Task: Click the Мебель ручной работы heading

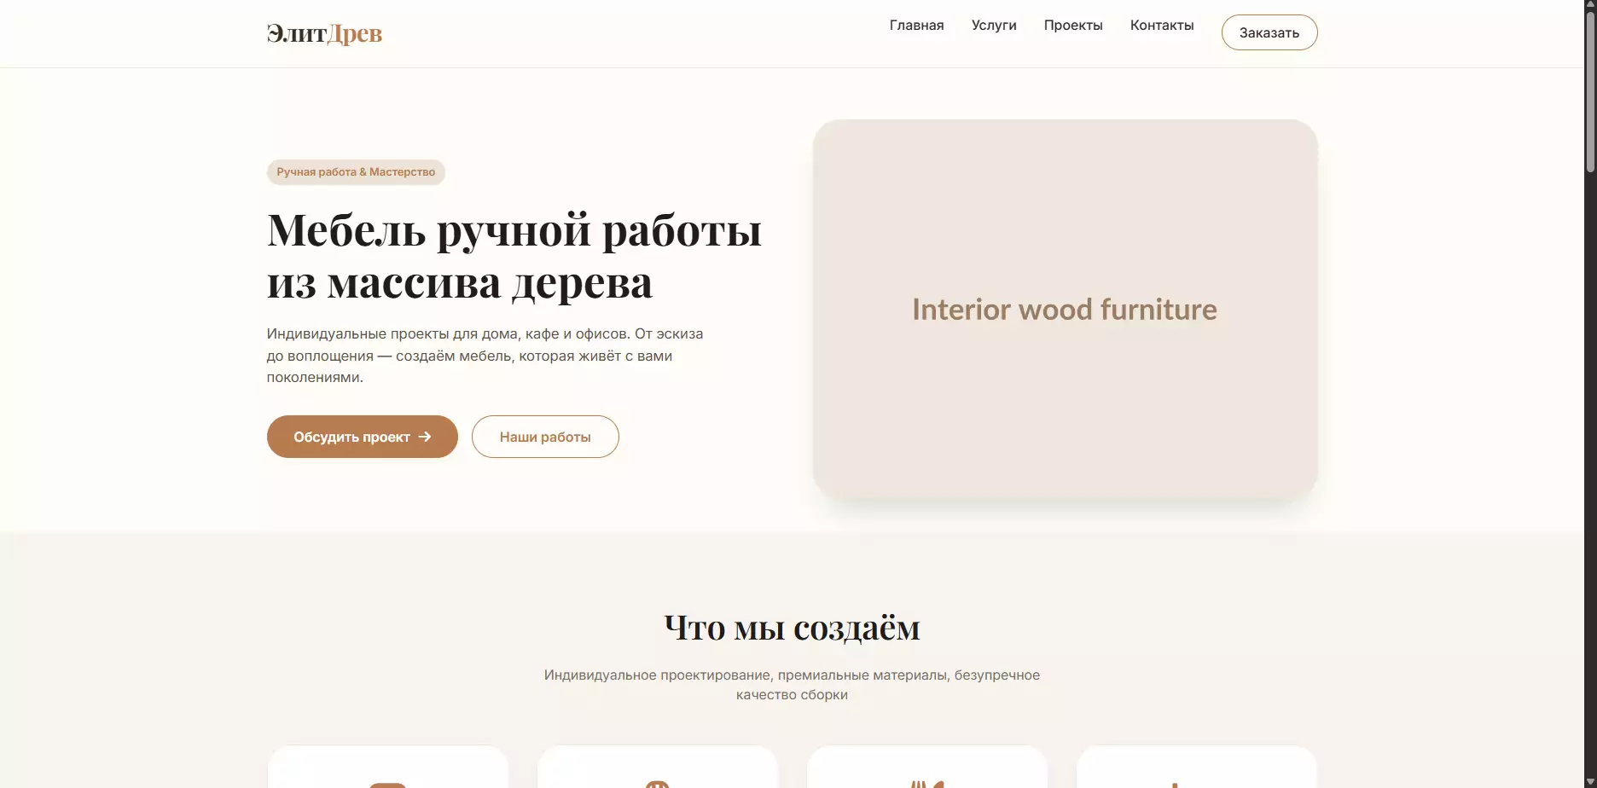Action: pyautogui.click(x=514, y=256)
